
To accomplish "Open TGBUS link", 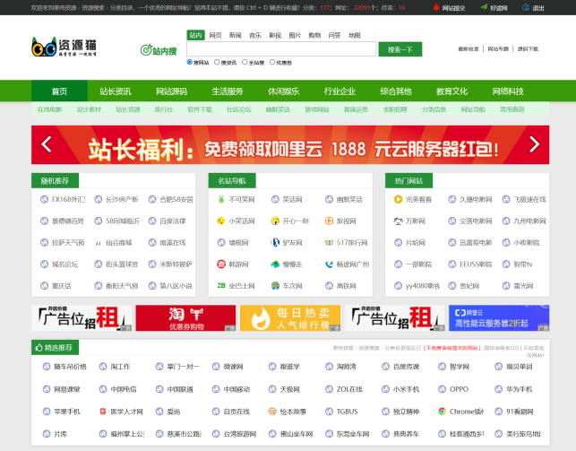I will 348,412.
